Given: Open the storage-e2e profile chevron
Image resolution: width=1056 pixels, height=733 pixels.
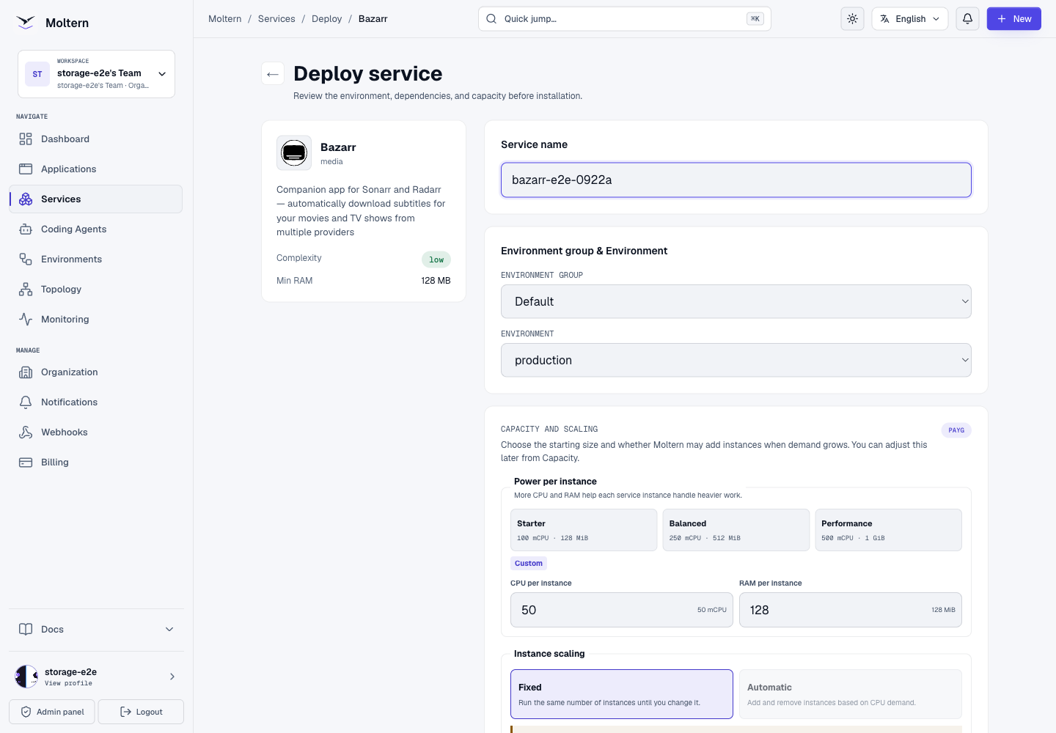Looking at the screenshot, I should (x=172, y=677).
